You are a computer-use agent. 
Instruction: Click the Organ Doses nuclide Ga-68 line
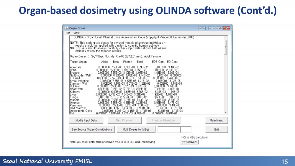click(x=115, y=56)
